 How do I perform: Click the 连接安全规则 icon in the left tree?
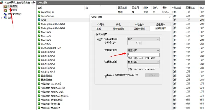tap(5, 14)
